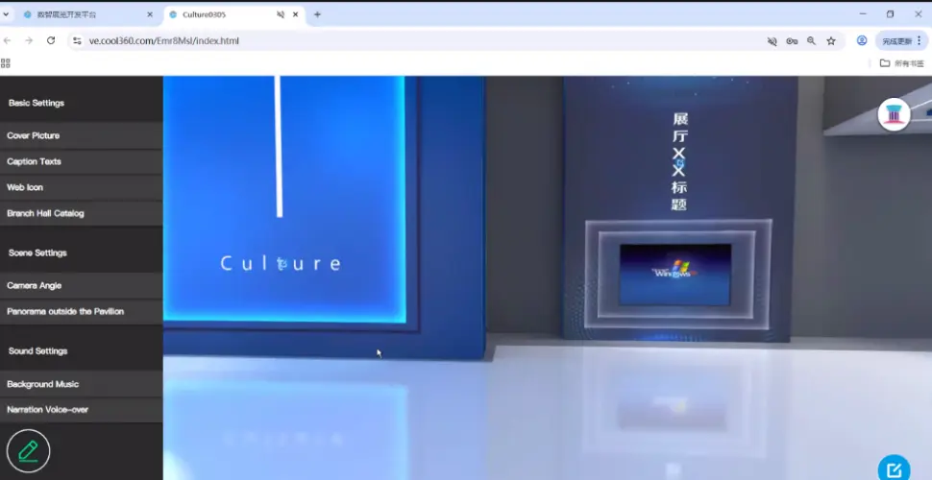Open Cover Picture settings

tap(82, 135)
